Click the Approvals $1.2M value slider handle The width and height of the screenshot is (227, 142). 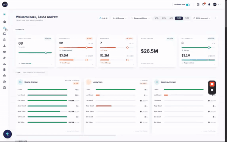127,60
